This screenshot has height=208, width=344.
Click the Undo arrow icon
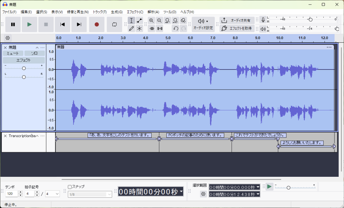click(175, 28)
